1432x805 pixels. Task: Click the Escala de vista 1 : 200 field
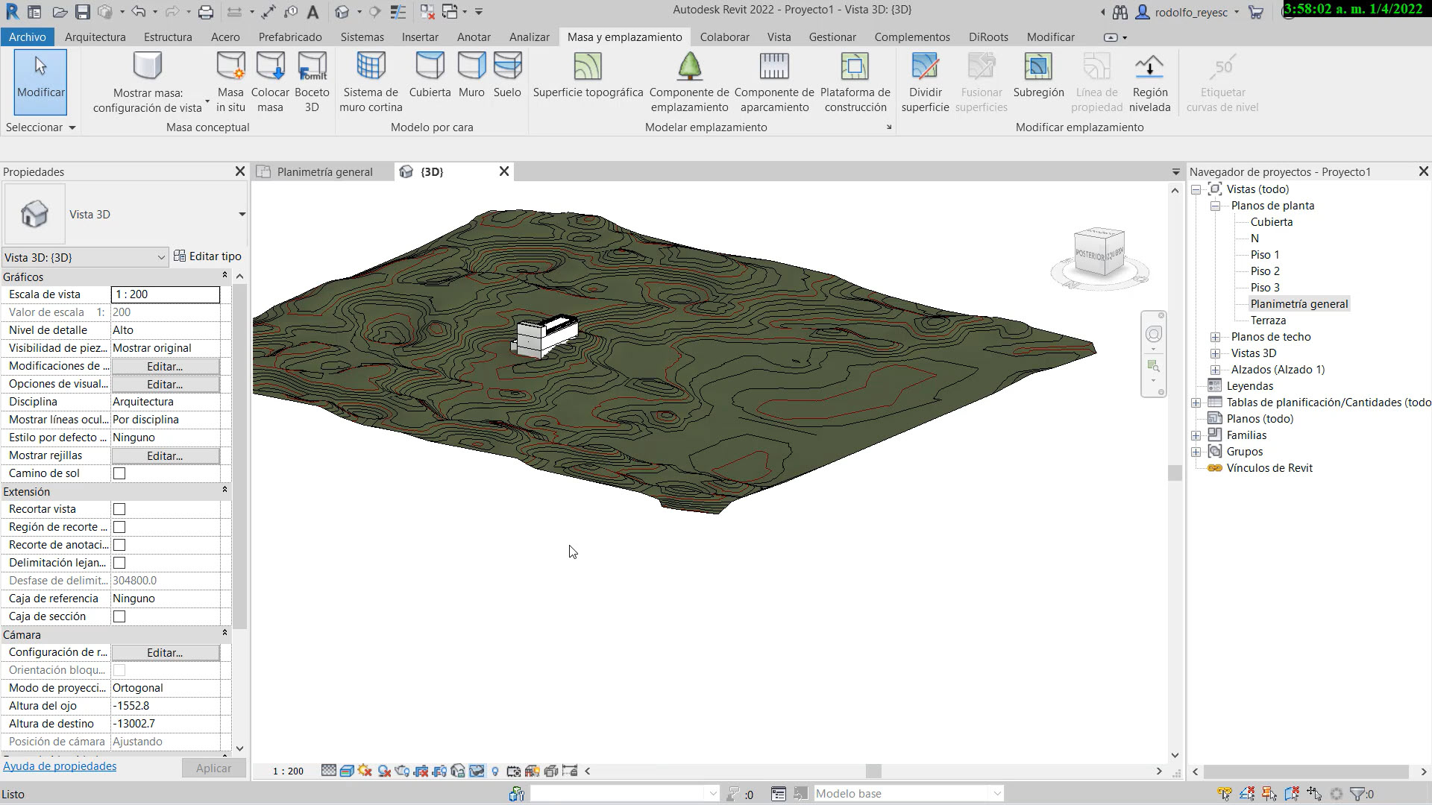pos(166,294)
